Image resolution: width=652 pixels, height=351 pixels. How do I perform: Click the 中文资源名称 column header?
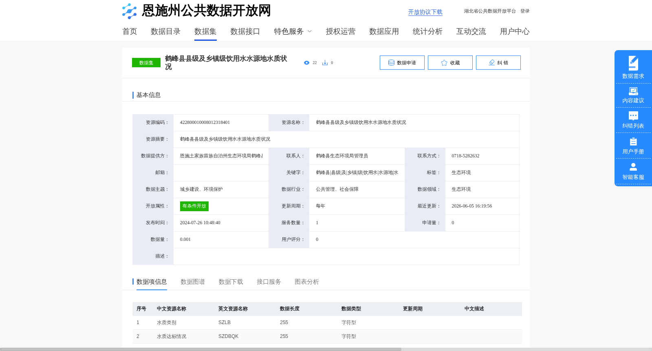pyautogui.click(x=172, y=309)
